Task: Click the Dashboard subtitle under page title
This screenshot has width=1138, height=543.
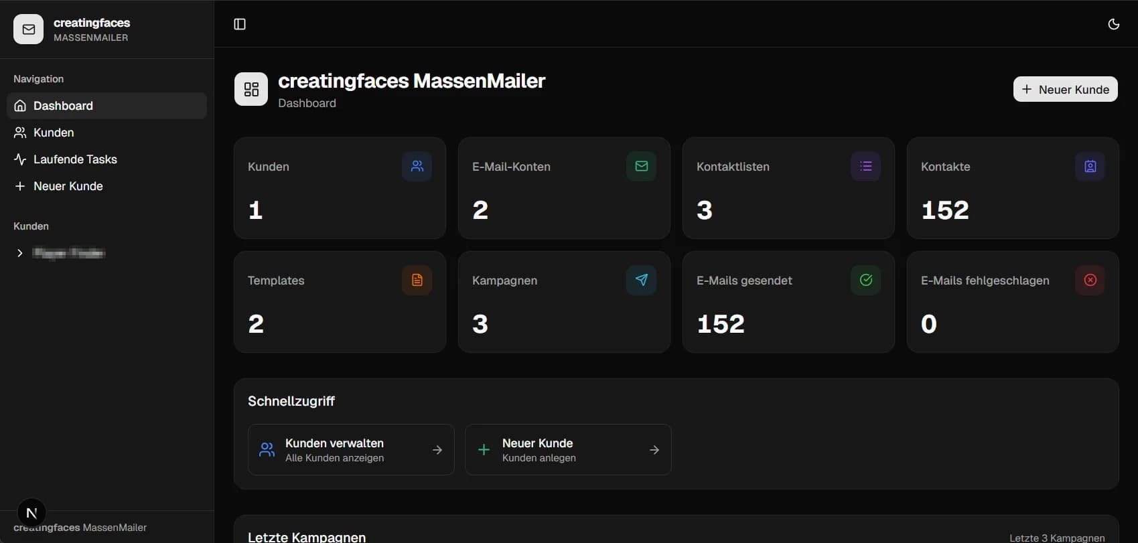Action: (x=307, y=103)
